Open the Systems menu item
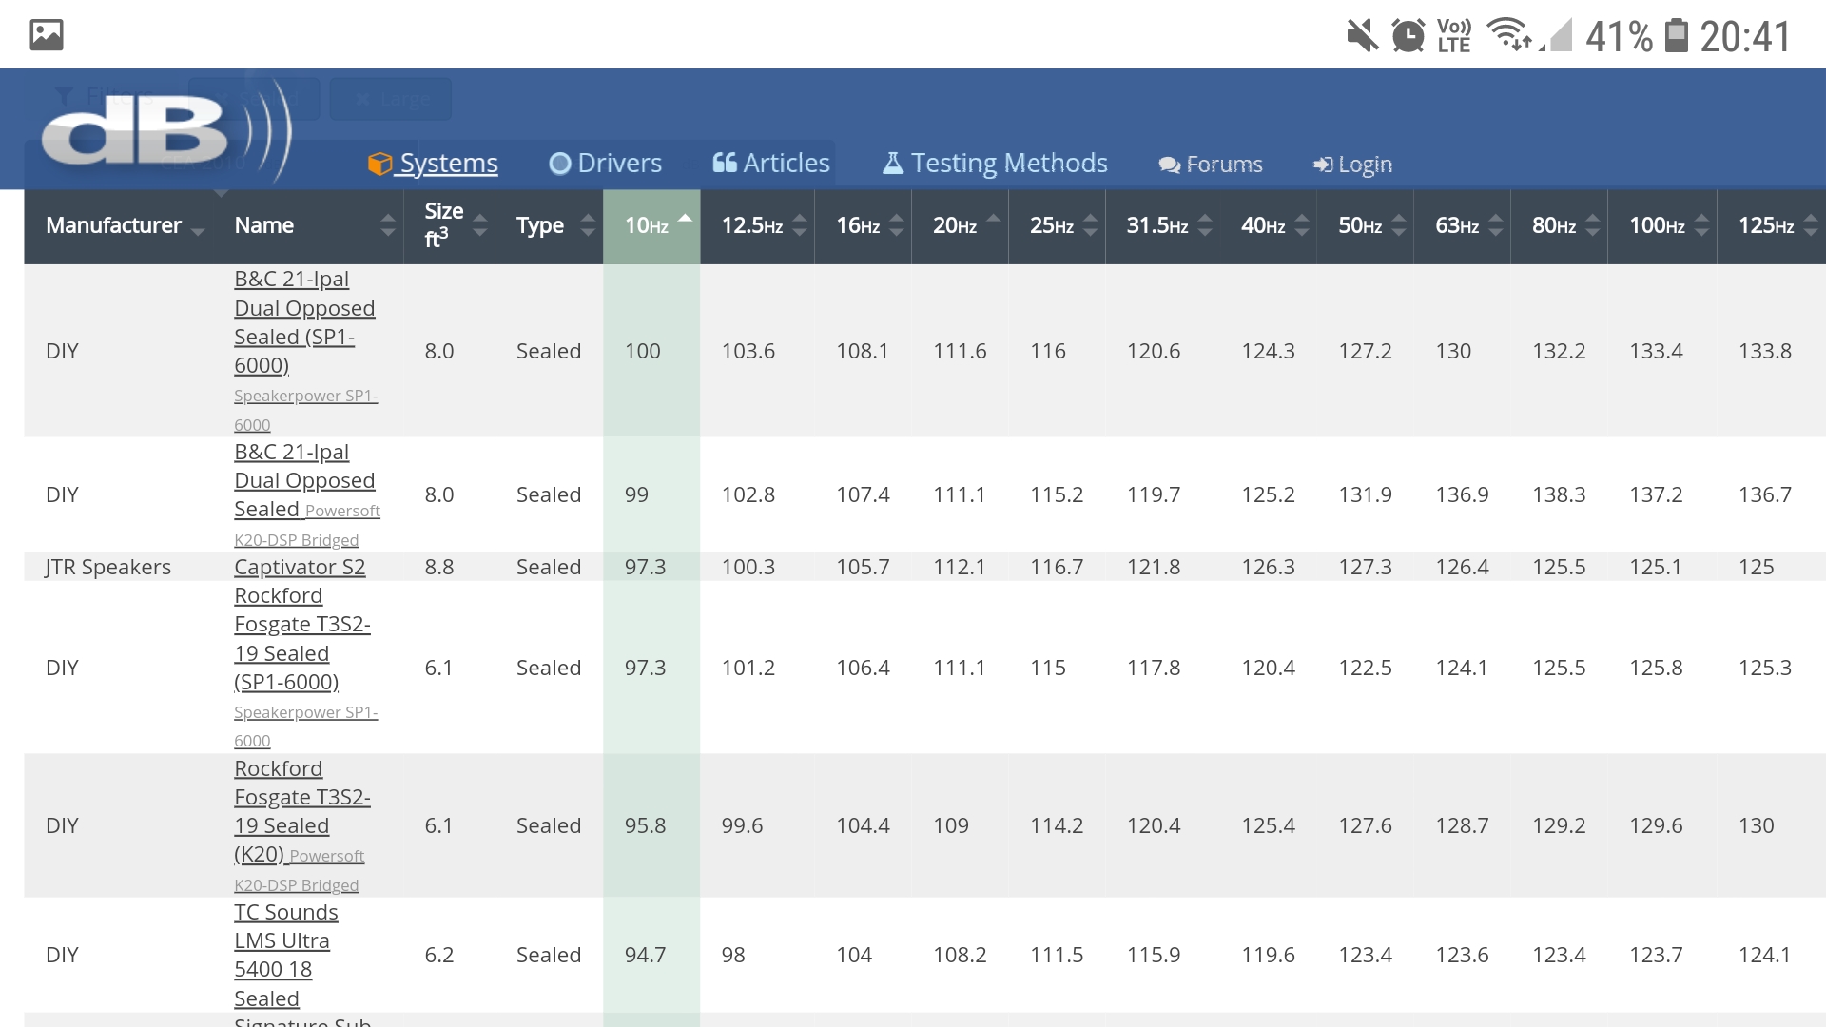 coord(433,164)
